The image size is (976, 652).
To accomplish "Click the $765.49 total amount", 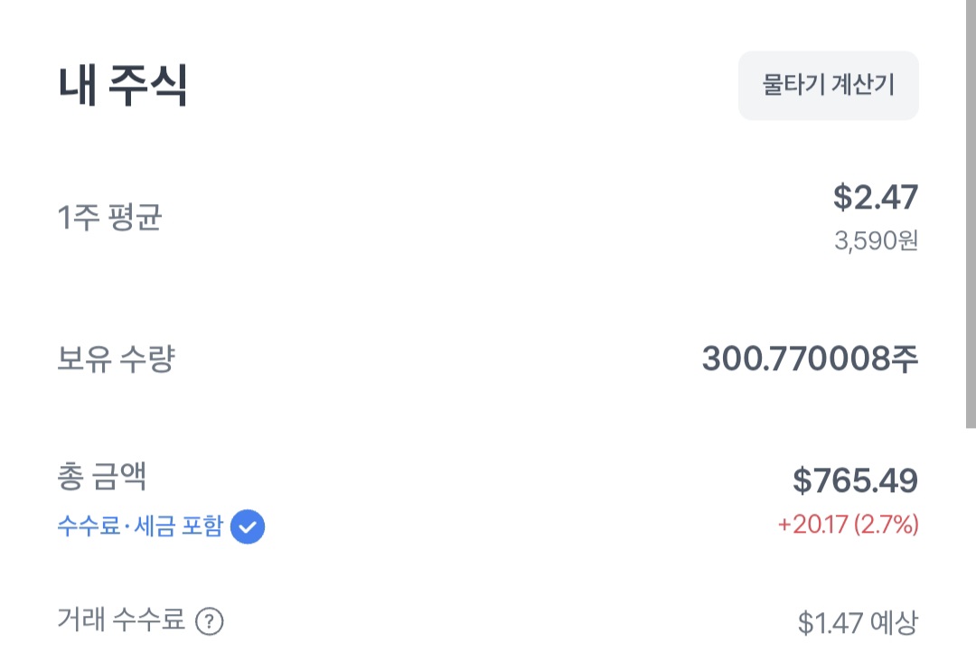I will [x=855, y=481].
